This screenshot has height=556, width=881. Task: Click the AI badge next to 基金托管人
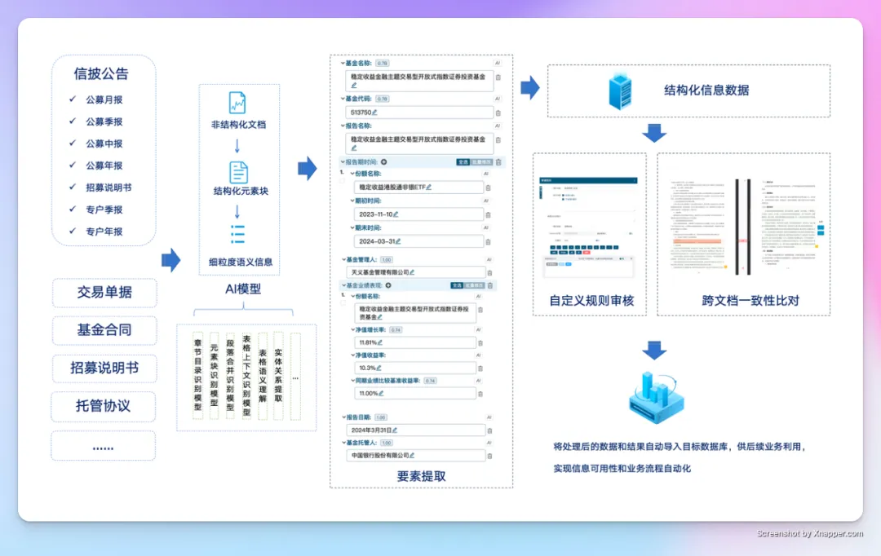(489, 441)
